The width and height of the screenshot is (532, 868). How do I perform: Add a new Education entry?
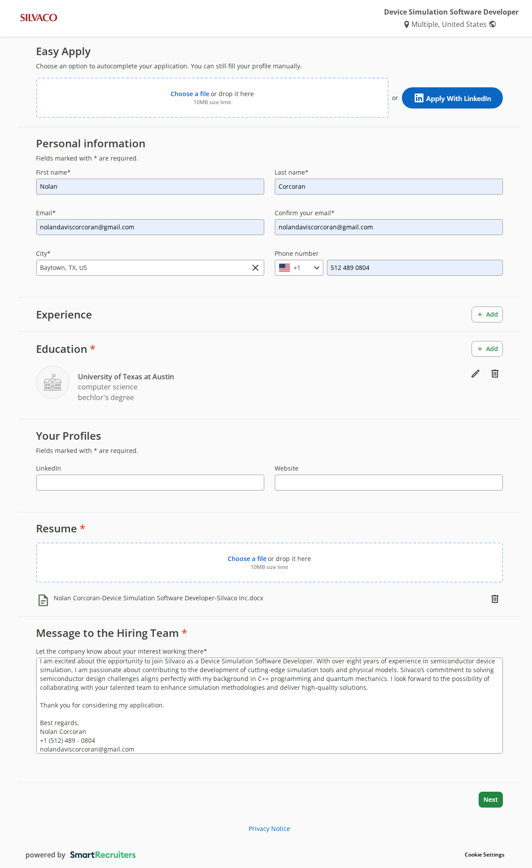tap(487, 349)
